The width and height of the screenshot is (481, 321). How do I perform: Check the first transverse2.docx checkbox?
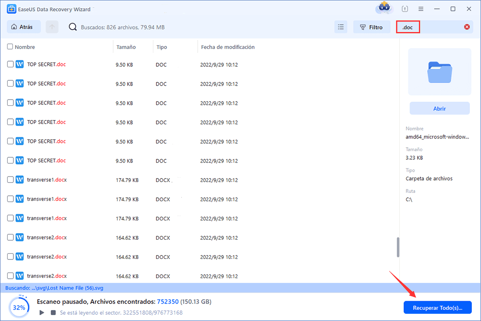[10, 237]
